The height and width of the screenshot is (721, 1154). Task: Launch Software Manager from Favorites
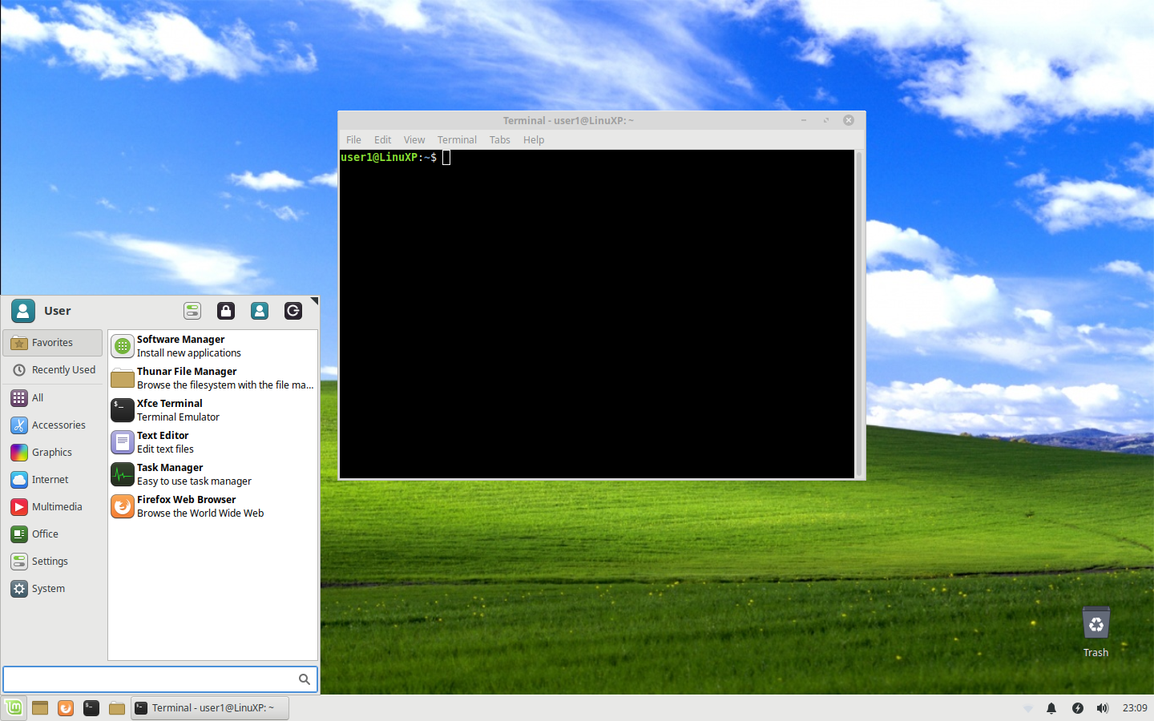(213, 346)
